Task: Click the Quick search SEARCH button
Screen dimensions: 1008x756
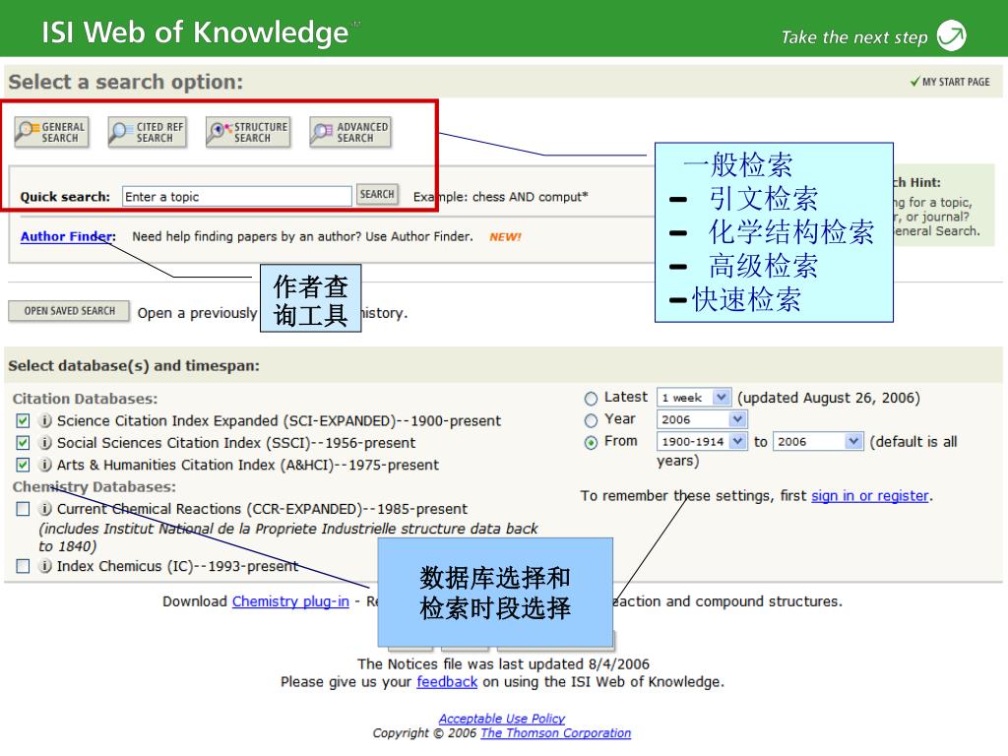Action: [377, 194]
